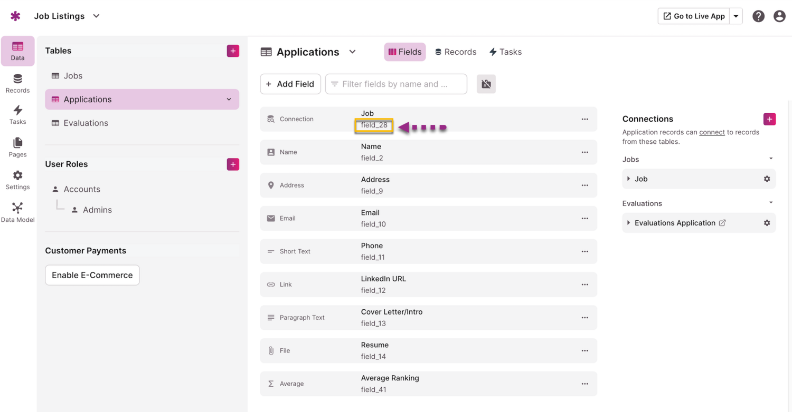Collapse the Jobs connections section
The image size is (792, 412).
coord(771,159)
